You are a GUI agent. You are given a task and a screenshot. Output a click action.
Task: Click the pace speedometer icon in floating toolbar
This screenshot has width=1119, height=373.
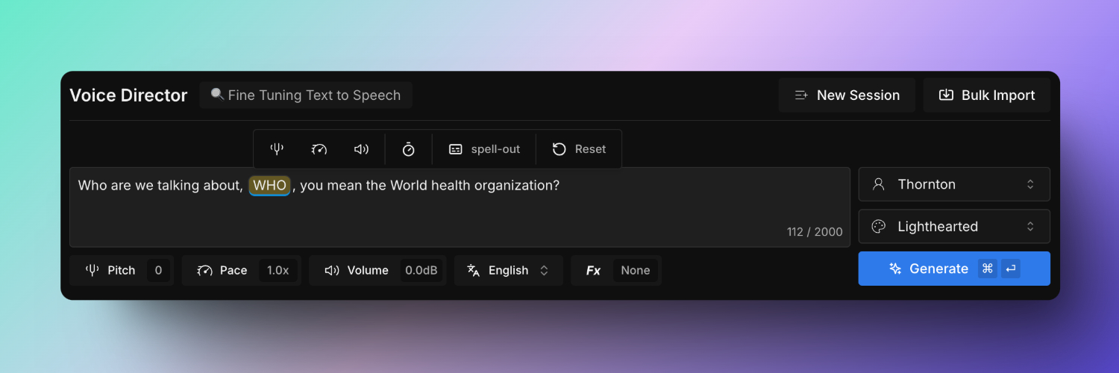[x=319, y=149]
